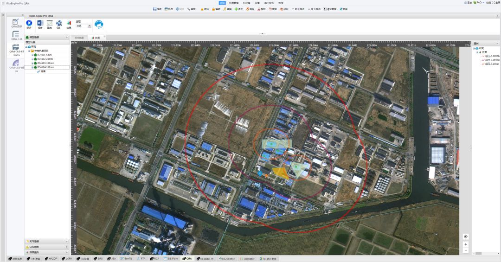Image resolution: width=501 pixels, height=262 pixels.
Task: Select the R34102-25mm scenario item
Action: tap(45, 59)
